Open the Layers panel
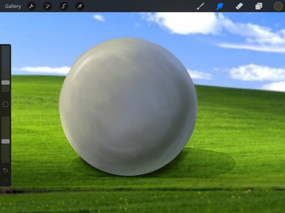Screen dimensions: 285x213 259,6
